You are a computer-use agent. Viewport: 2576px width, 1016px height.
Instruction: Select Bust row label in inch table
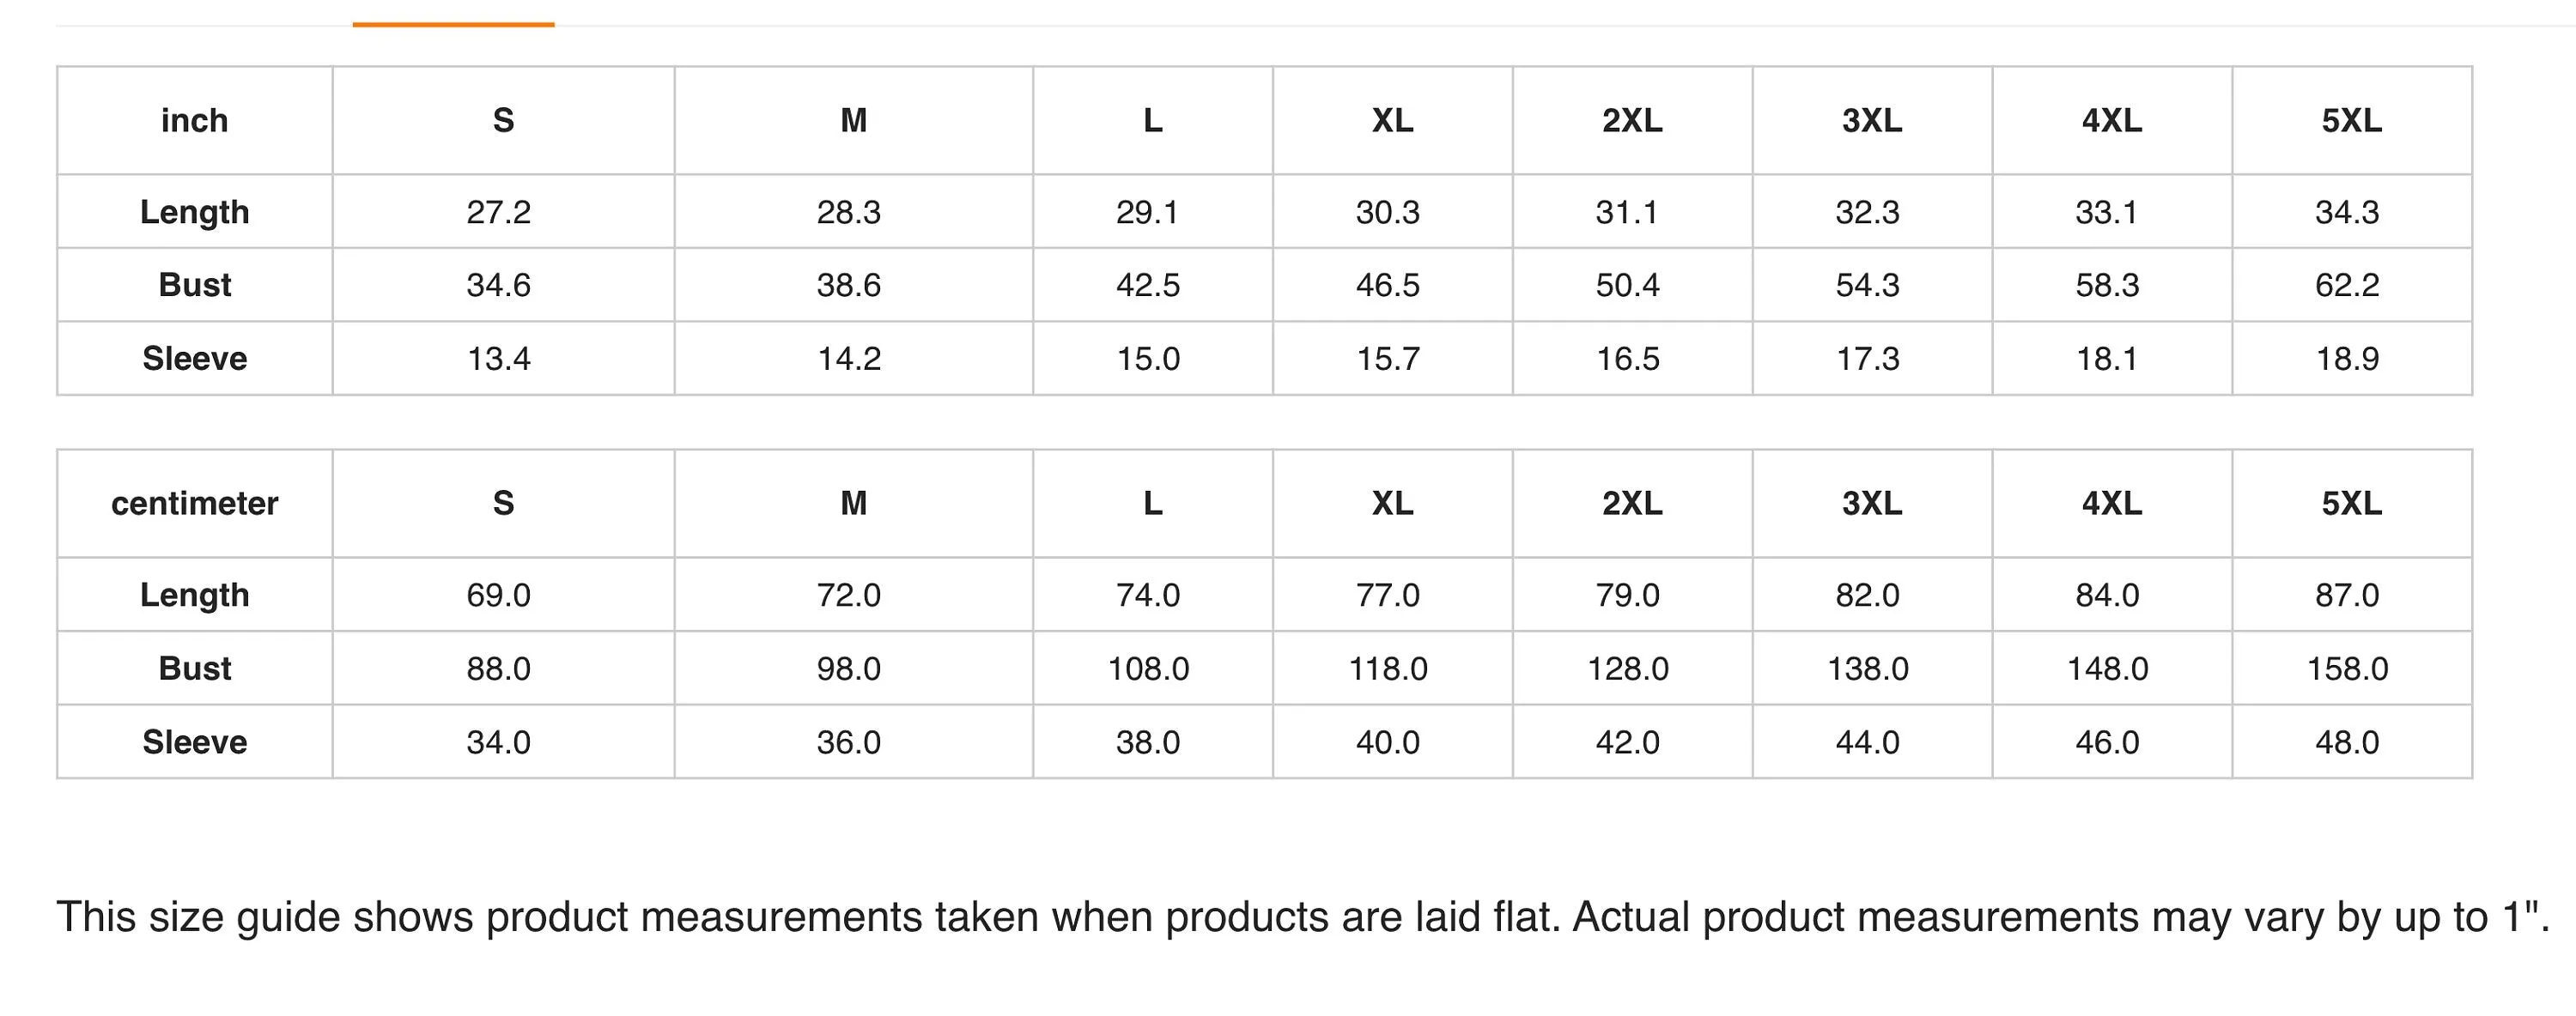click(195, 285)
